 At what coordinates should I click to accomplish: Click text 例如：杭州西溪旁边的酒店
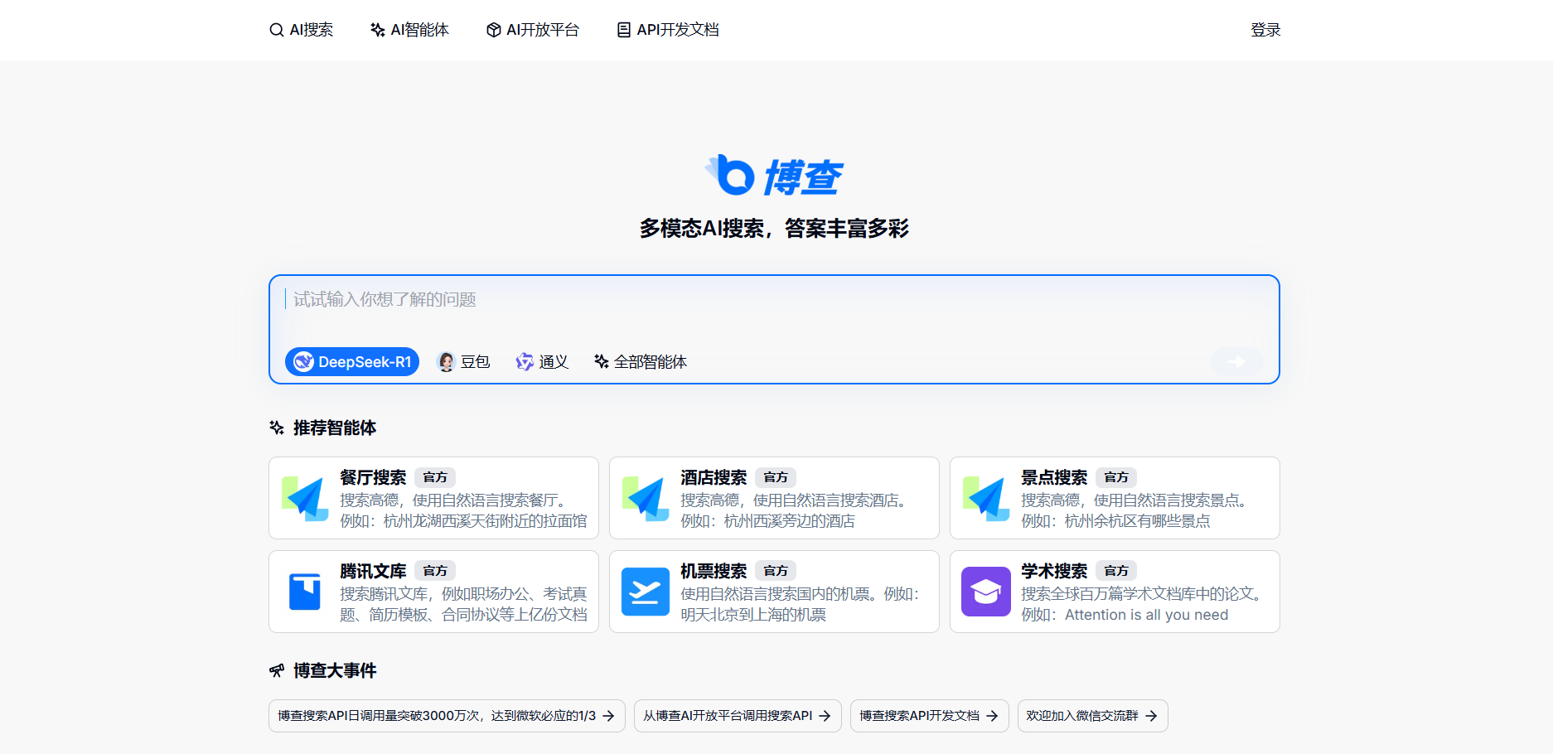click(767, 521)
